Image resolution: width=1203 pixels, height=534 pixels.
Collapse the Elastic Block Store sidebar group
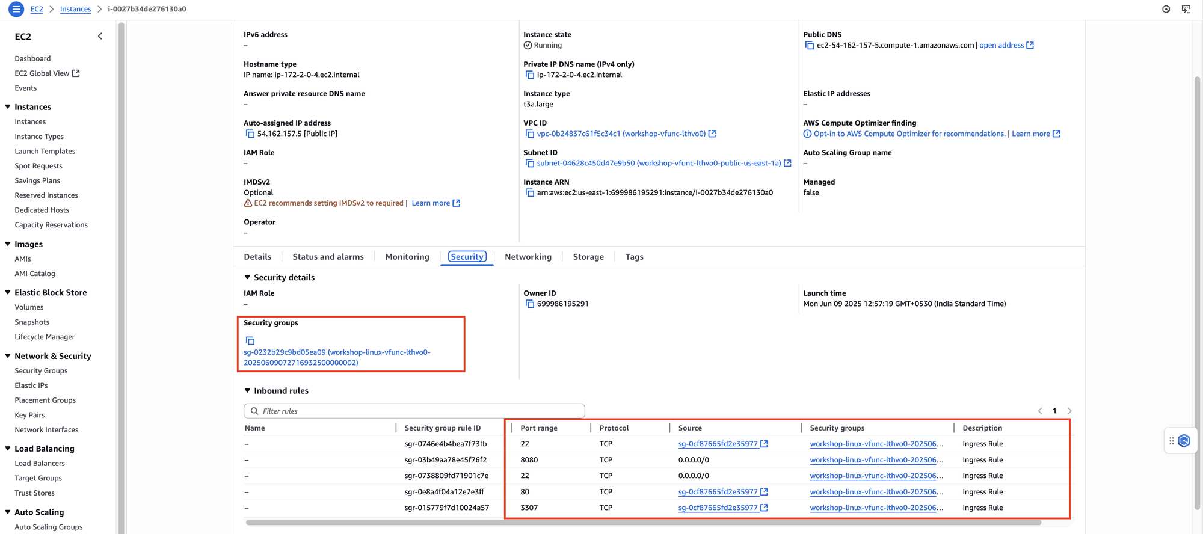pyautogui.click(x=8, y=292)
